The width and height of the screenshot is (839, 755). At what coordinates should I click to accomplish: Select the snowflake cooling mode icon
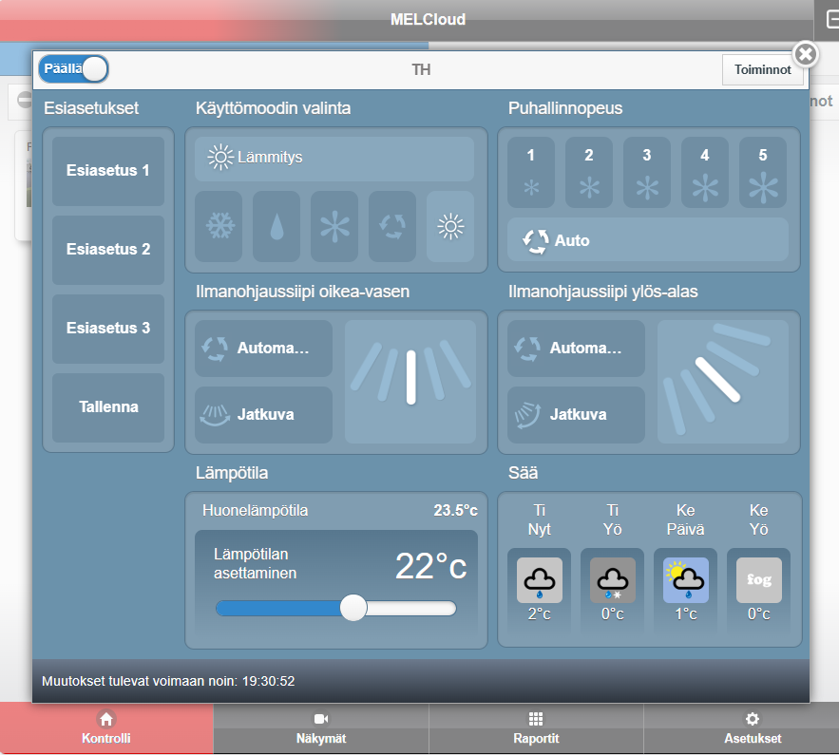[219, 227]
